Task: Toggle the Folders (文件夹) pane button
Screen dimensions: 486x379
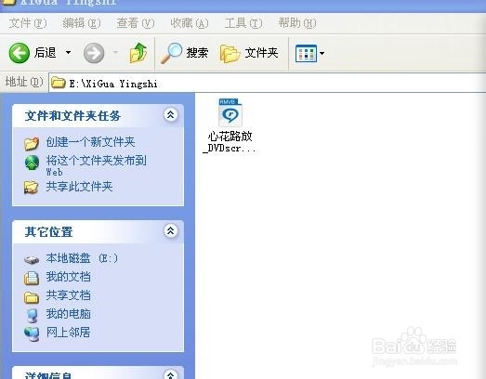Action: coord(249,53)
